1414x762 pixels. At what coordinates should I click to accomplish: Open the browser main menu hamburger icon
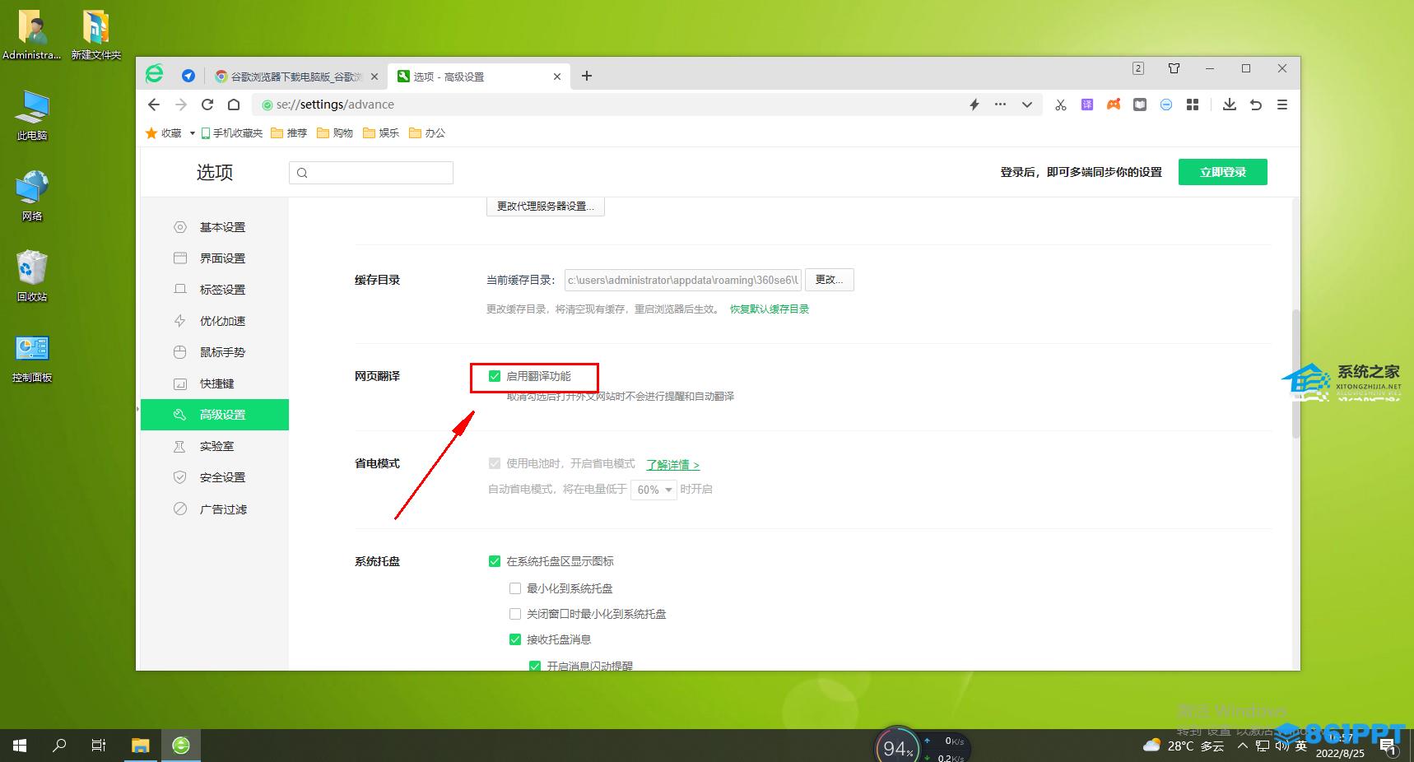[x=1281, y=105]
